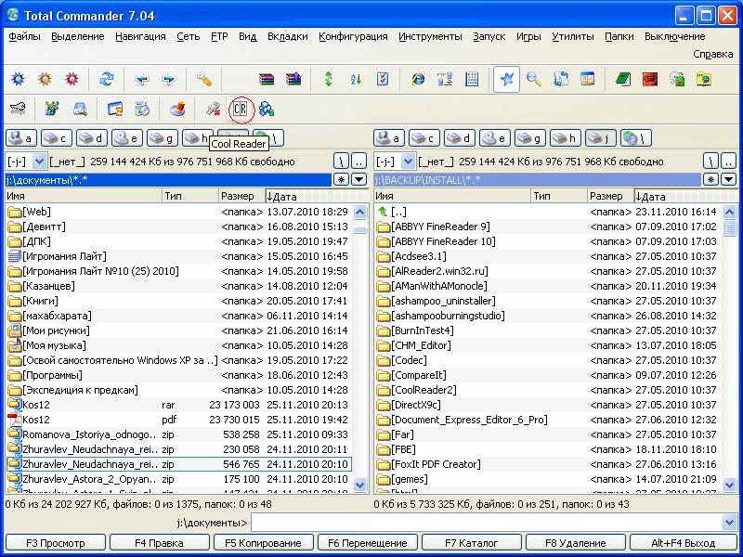Viewport: 743px width, 557px height.
Task: Sort right panel by Имя column
Action: 452,196
